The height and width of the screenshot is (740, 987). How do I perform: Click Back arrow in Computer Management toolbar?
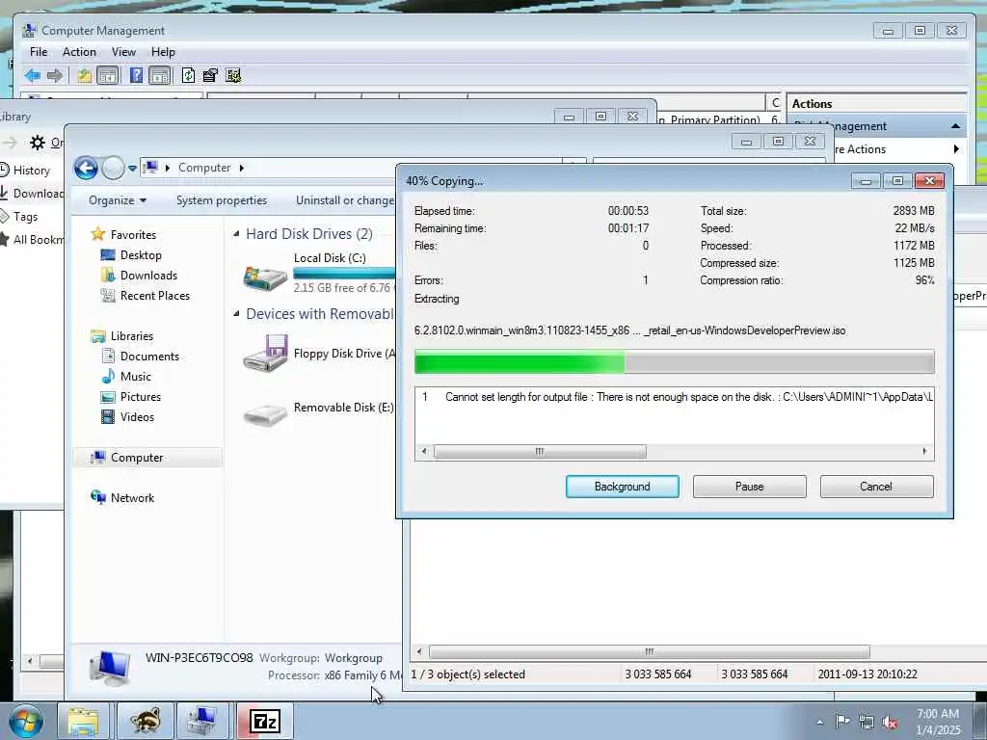(x=33, y=76)
